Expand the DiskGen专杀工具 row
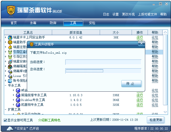Image resolution: width=171 pixels, height=132 pixels. [x=13, y=100]
